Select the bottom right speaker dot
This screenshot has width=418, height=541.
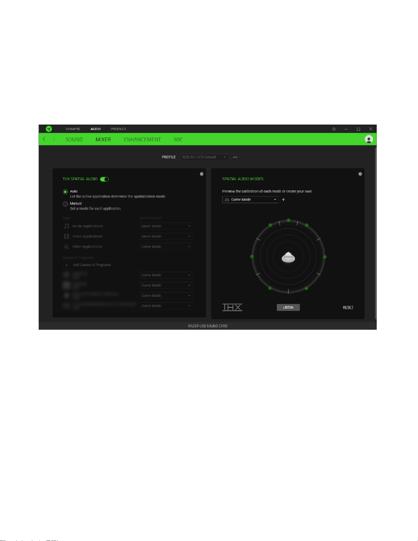click(x=306, y=288)
